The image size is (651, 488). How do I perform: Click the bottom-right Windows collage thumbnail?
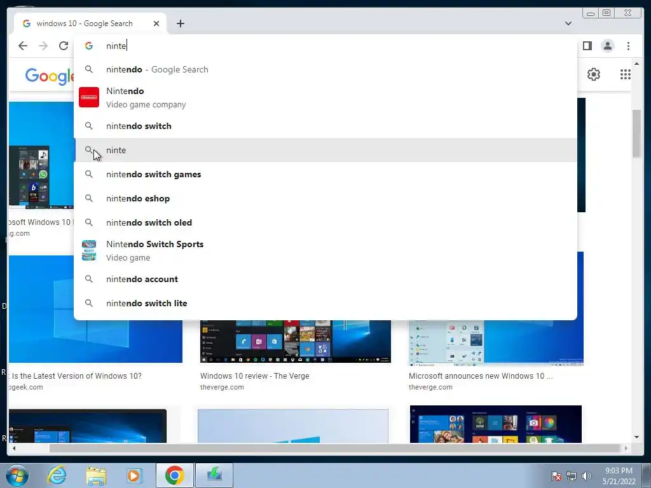[496, 424]
